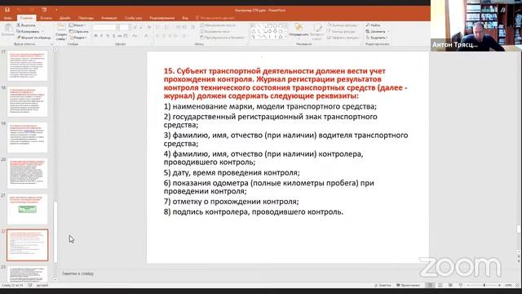The width and height of the screenshot is (522, 294).
Task: Click Вырезать cut button
Action: click(26, 25)
